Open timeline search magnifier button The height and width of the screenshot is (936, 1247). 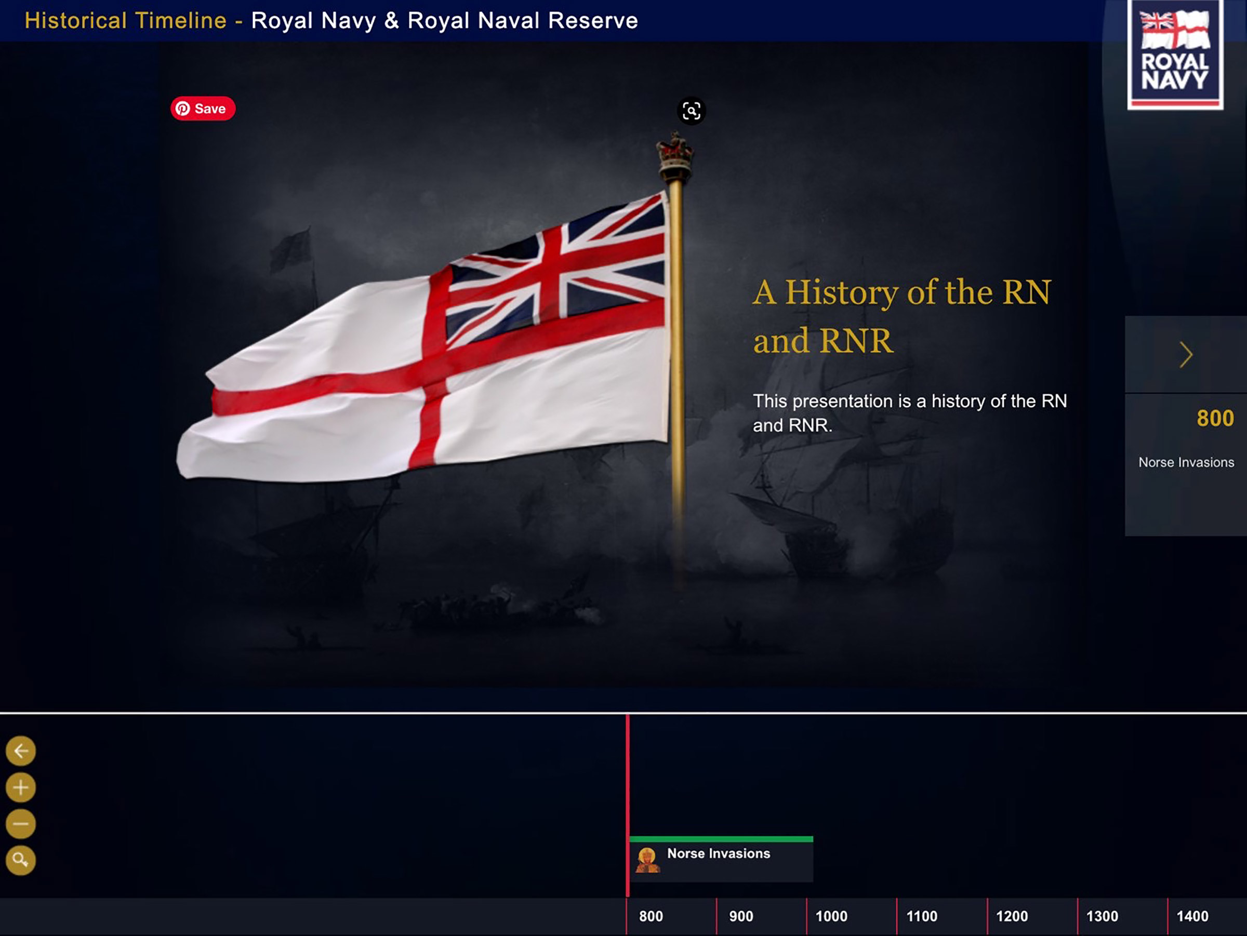[x=21, y=860]
